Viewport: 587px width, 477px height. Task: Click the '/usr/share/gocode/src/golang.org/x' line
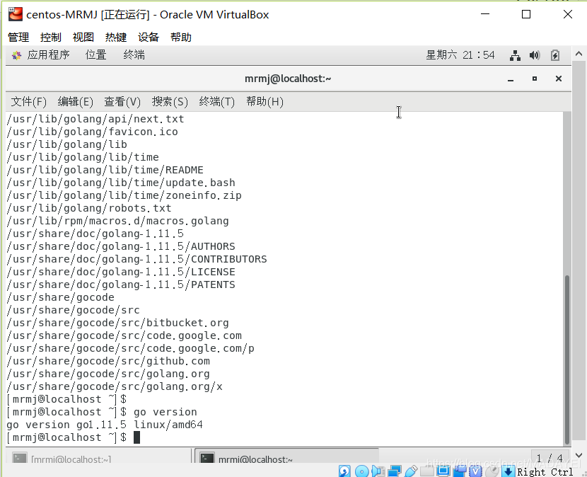click(115, 386)
